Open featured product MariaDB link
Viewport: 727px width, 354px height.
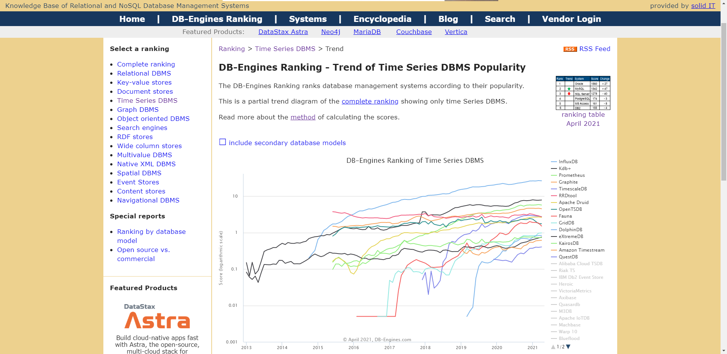point(367,32)
